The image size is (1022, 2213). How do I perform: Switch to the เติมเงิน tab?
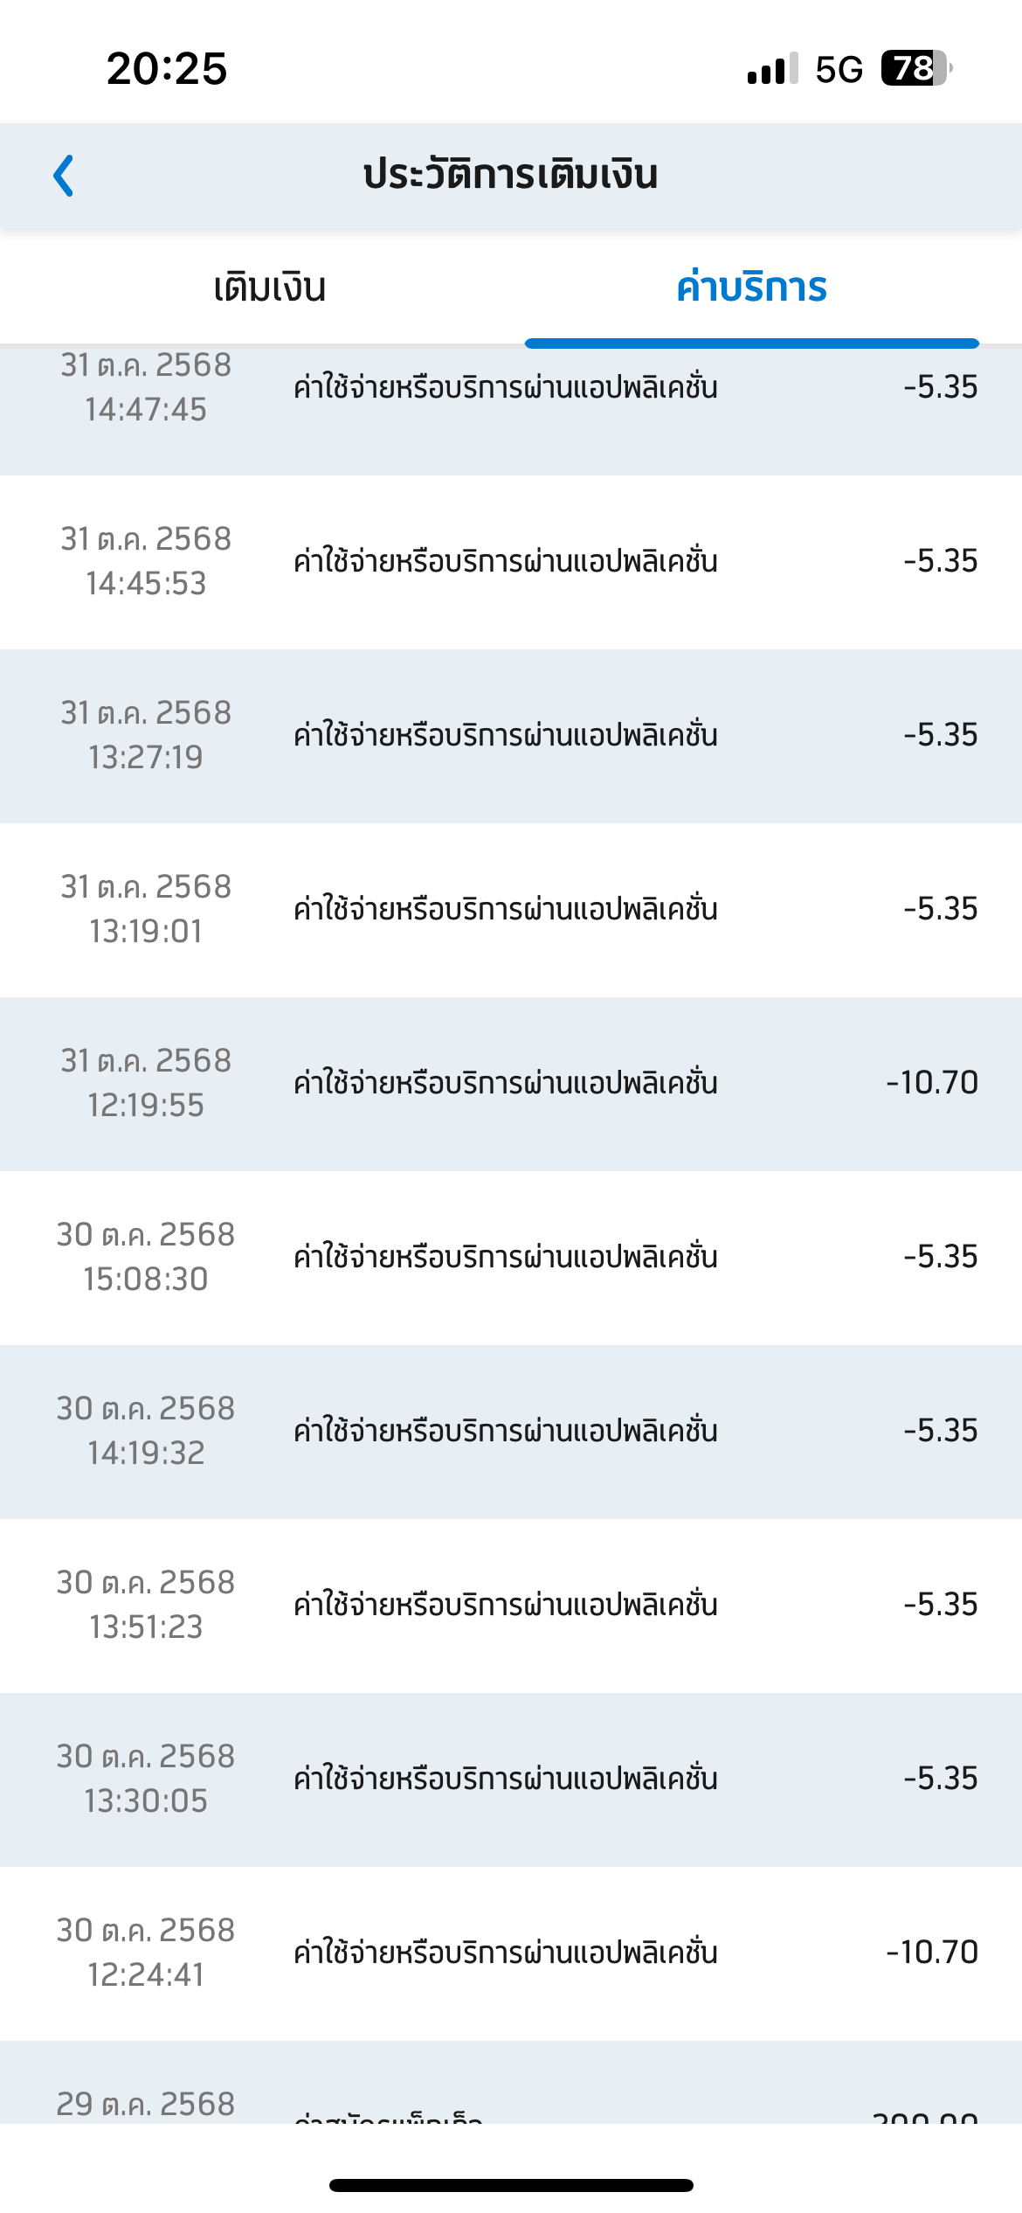[269, 288]
